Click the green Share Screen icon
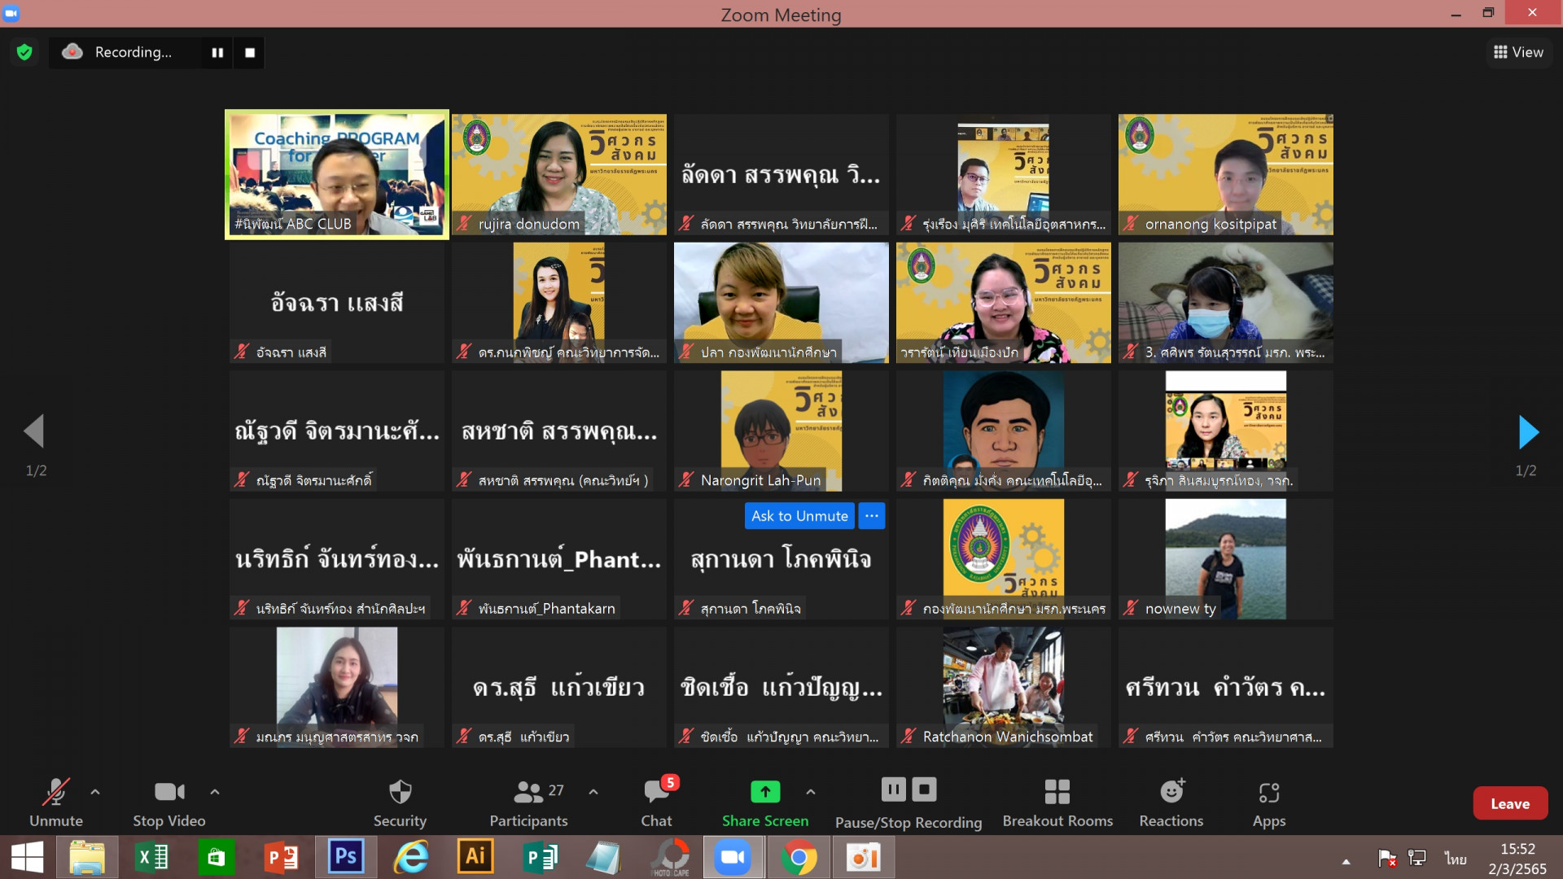The width and height of the screenshot is (1563, 879). (764, 791)
